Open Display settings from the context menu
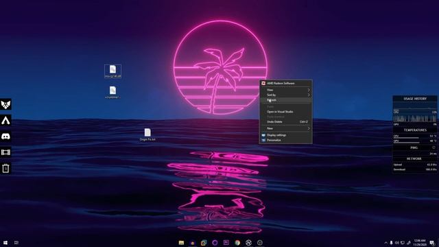The height and width of the screenshot is (247, 439). pyautogui.click(x=285, y=135)
